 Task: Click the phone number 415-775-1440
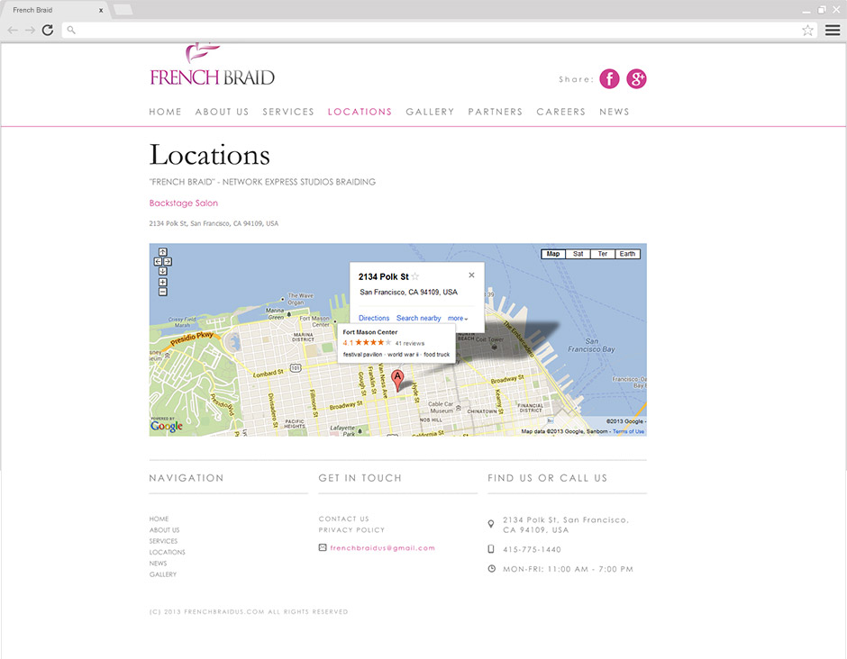pos(532,549)
